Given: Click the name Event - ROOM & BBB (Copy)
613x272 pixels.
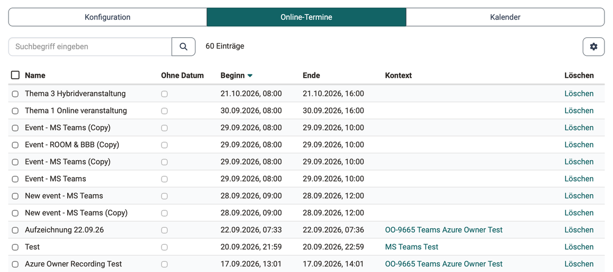Looking at the screenshot, I should click(72, 144).
